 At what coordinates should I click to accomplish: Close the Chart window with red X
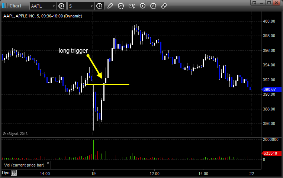tap(276, 3)
